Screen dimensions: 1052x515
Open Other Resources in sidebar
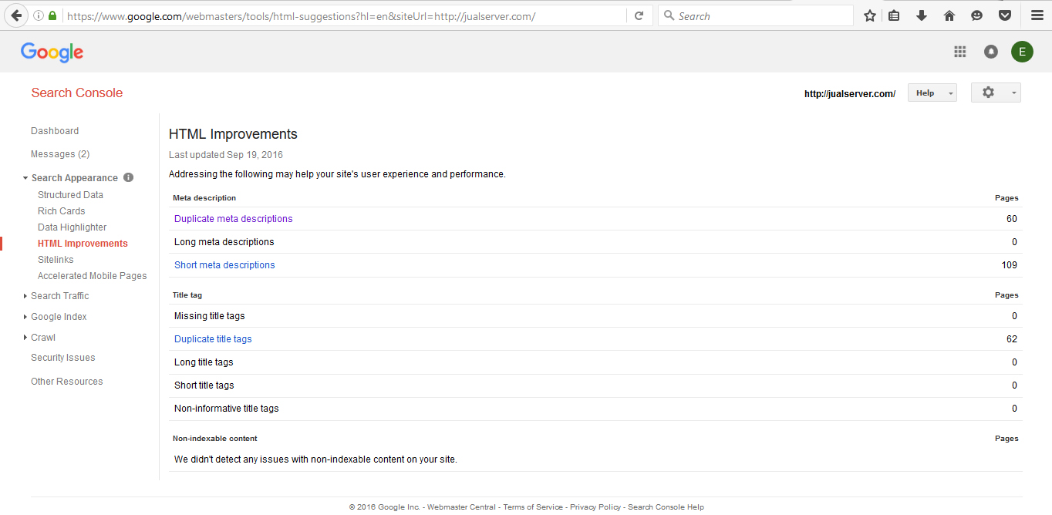tap(66, 382)
